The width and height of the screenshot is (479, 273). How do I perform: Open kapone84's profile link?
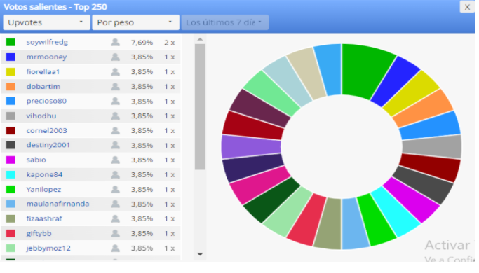point(44,174)
